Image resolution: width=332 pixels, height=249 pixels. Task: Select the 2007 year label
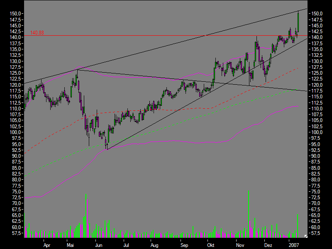pyautogui.click(x=294, y=245)
